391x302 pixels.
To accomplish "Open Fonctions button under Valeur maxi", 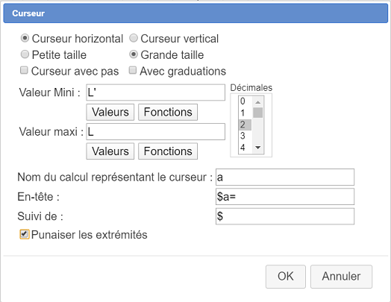I will (x=168, y=151).
